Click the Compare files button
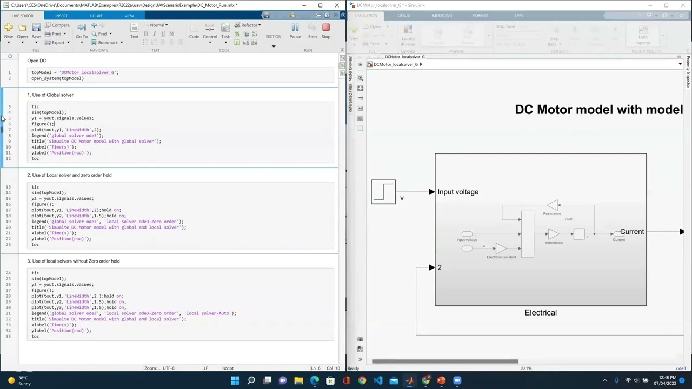692x389 pixels. 57,25
